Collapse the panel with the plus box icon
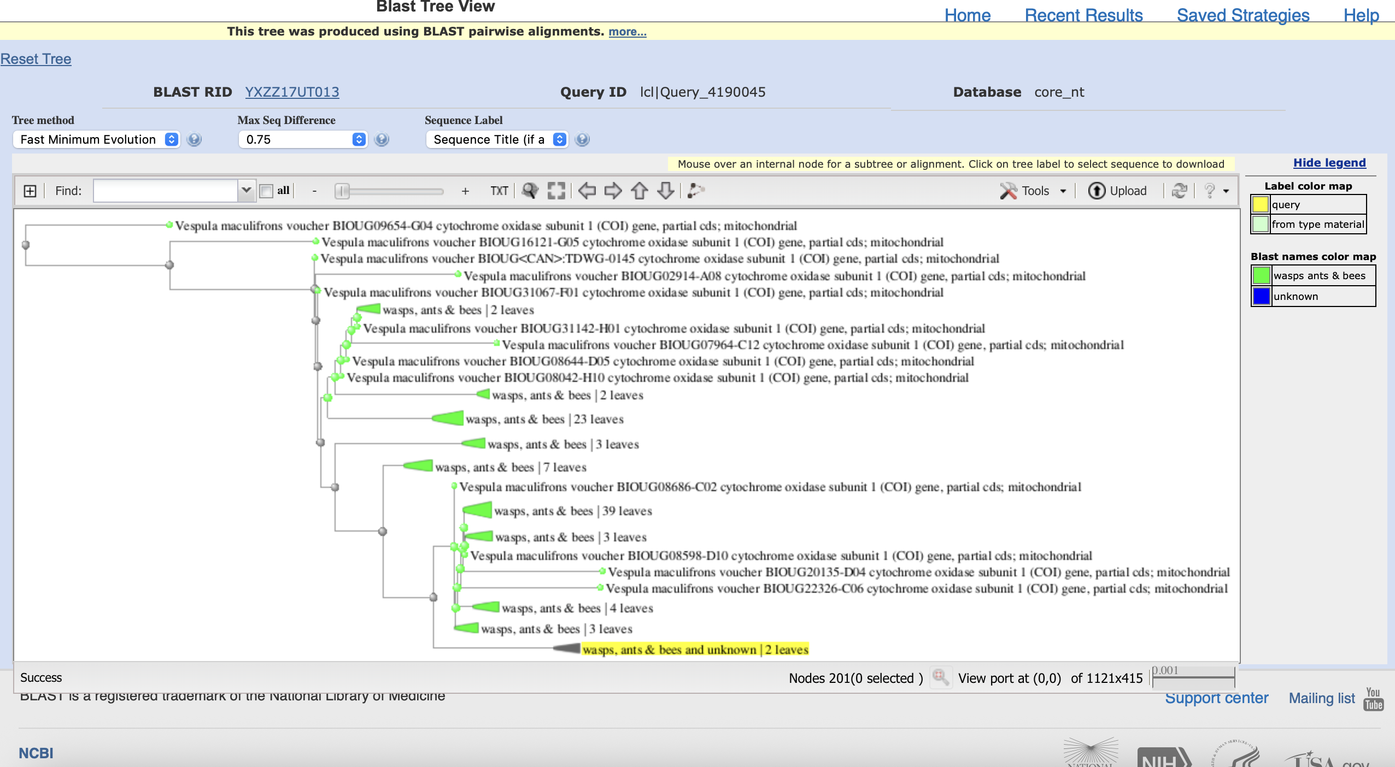This screenshot has height=767, width=1395. pos(30,191)
